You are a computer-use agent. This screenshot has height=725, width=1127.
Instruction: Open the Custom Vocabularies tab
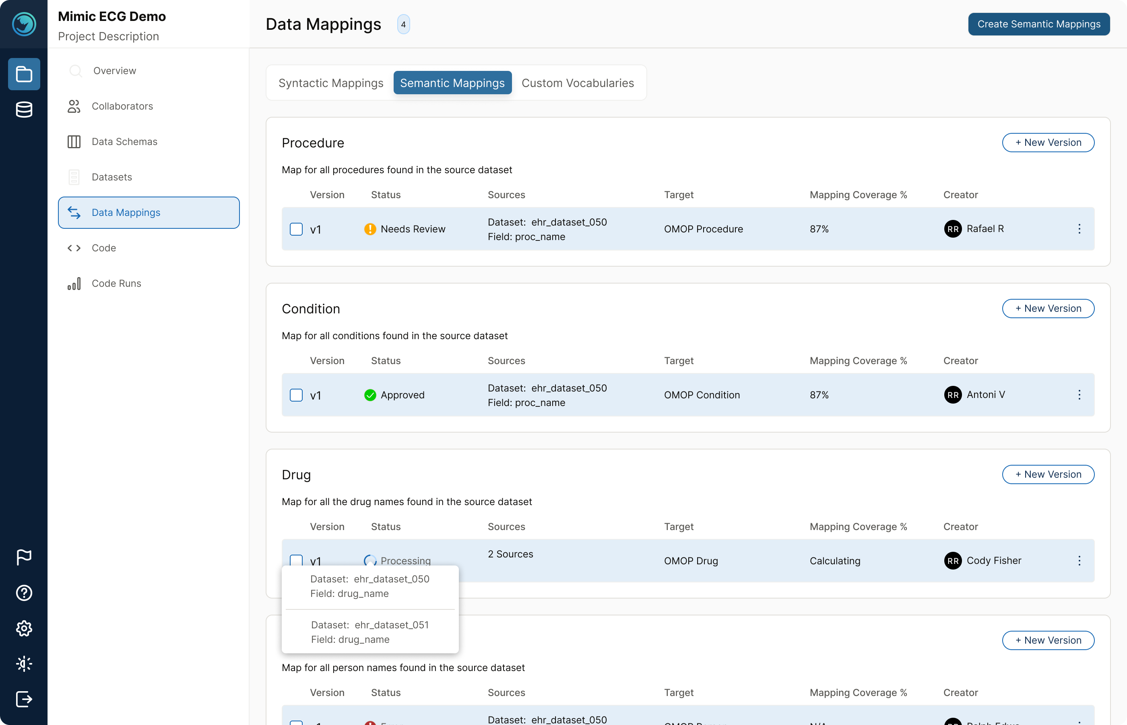coord(578,83)
